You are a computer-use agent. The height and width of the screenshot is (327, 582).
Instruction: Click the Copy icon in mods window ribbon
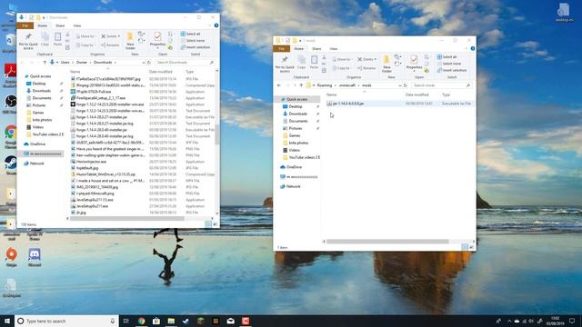click(x=301, y=63)
